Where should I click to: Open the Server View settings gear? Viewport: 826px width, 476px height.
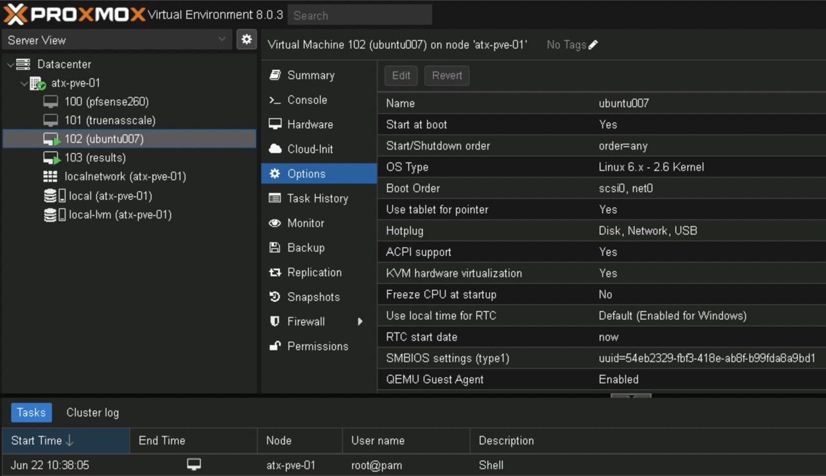tap(246, 39)
